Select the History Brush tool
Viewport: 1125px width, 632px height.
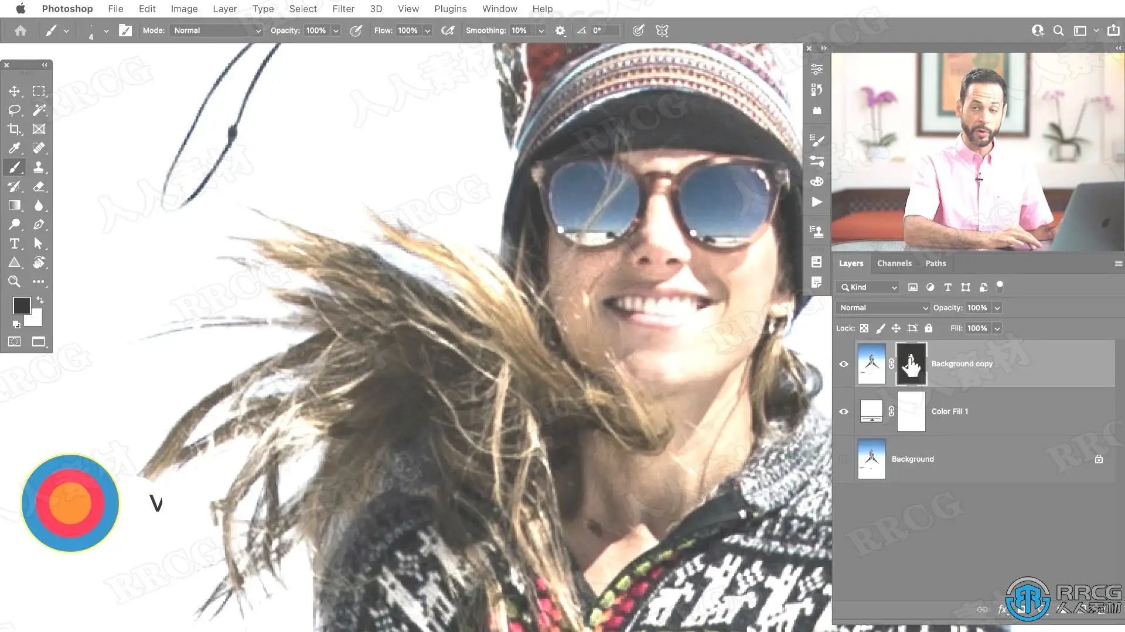click(15, 187)
